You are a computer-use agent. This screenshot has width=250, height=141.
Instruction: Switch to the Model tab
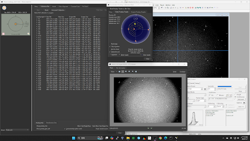54,6
